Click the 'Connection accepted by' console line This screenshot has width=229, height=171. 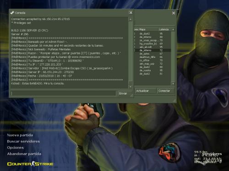tap(40, 19)
